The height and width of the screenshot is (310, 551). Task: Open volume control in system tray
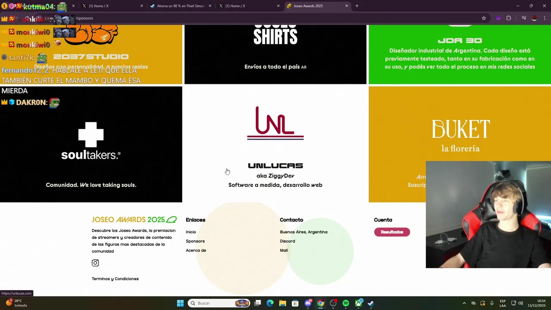pyautogui.click(x=520, y=303)
